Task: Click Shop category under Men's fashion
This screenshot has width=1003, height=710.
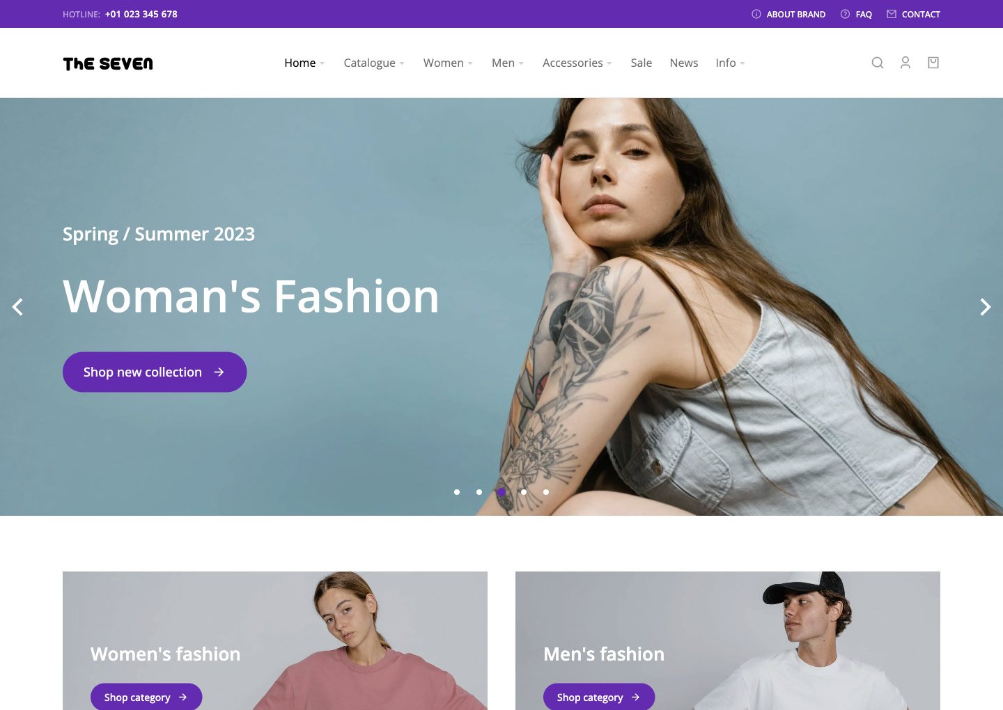Action: coord(599,697)
